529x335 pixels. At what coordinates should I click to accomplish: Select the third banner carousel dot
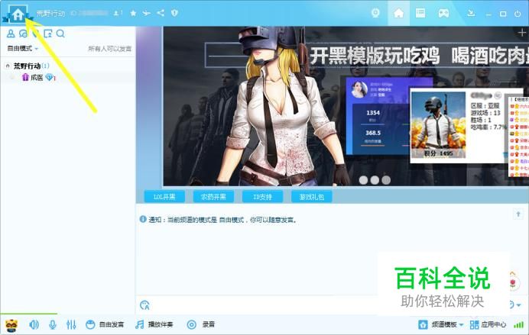[386, 180]
